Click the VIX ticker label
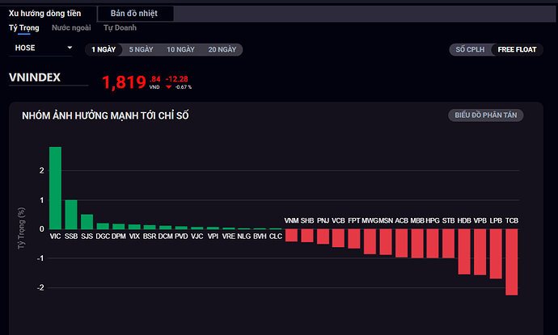Viewport: 558px width, 335px height. 134,237
